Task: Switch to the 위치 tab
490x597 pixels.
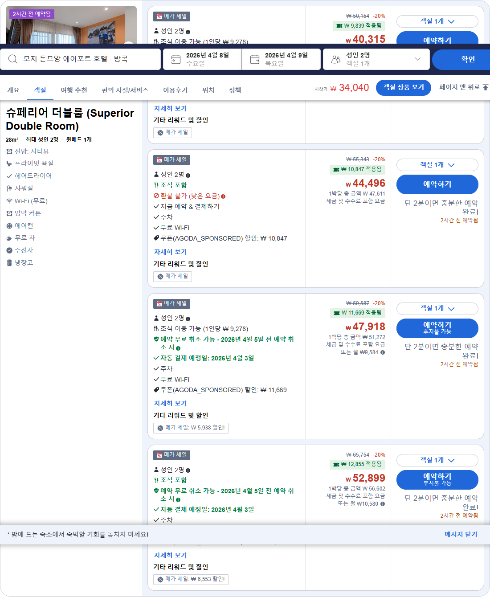Action: coord(208,90)
